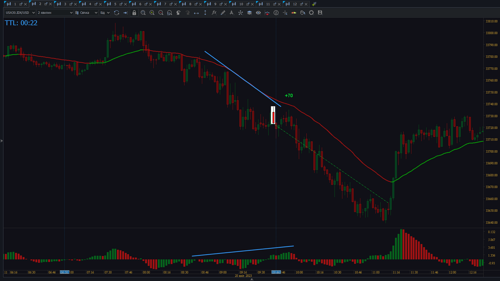Click the time-range zoom magnifier icon

pyautogui.click(x=143, y=13)
